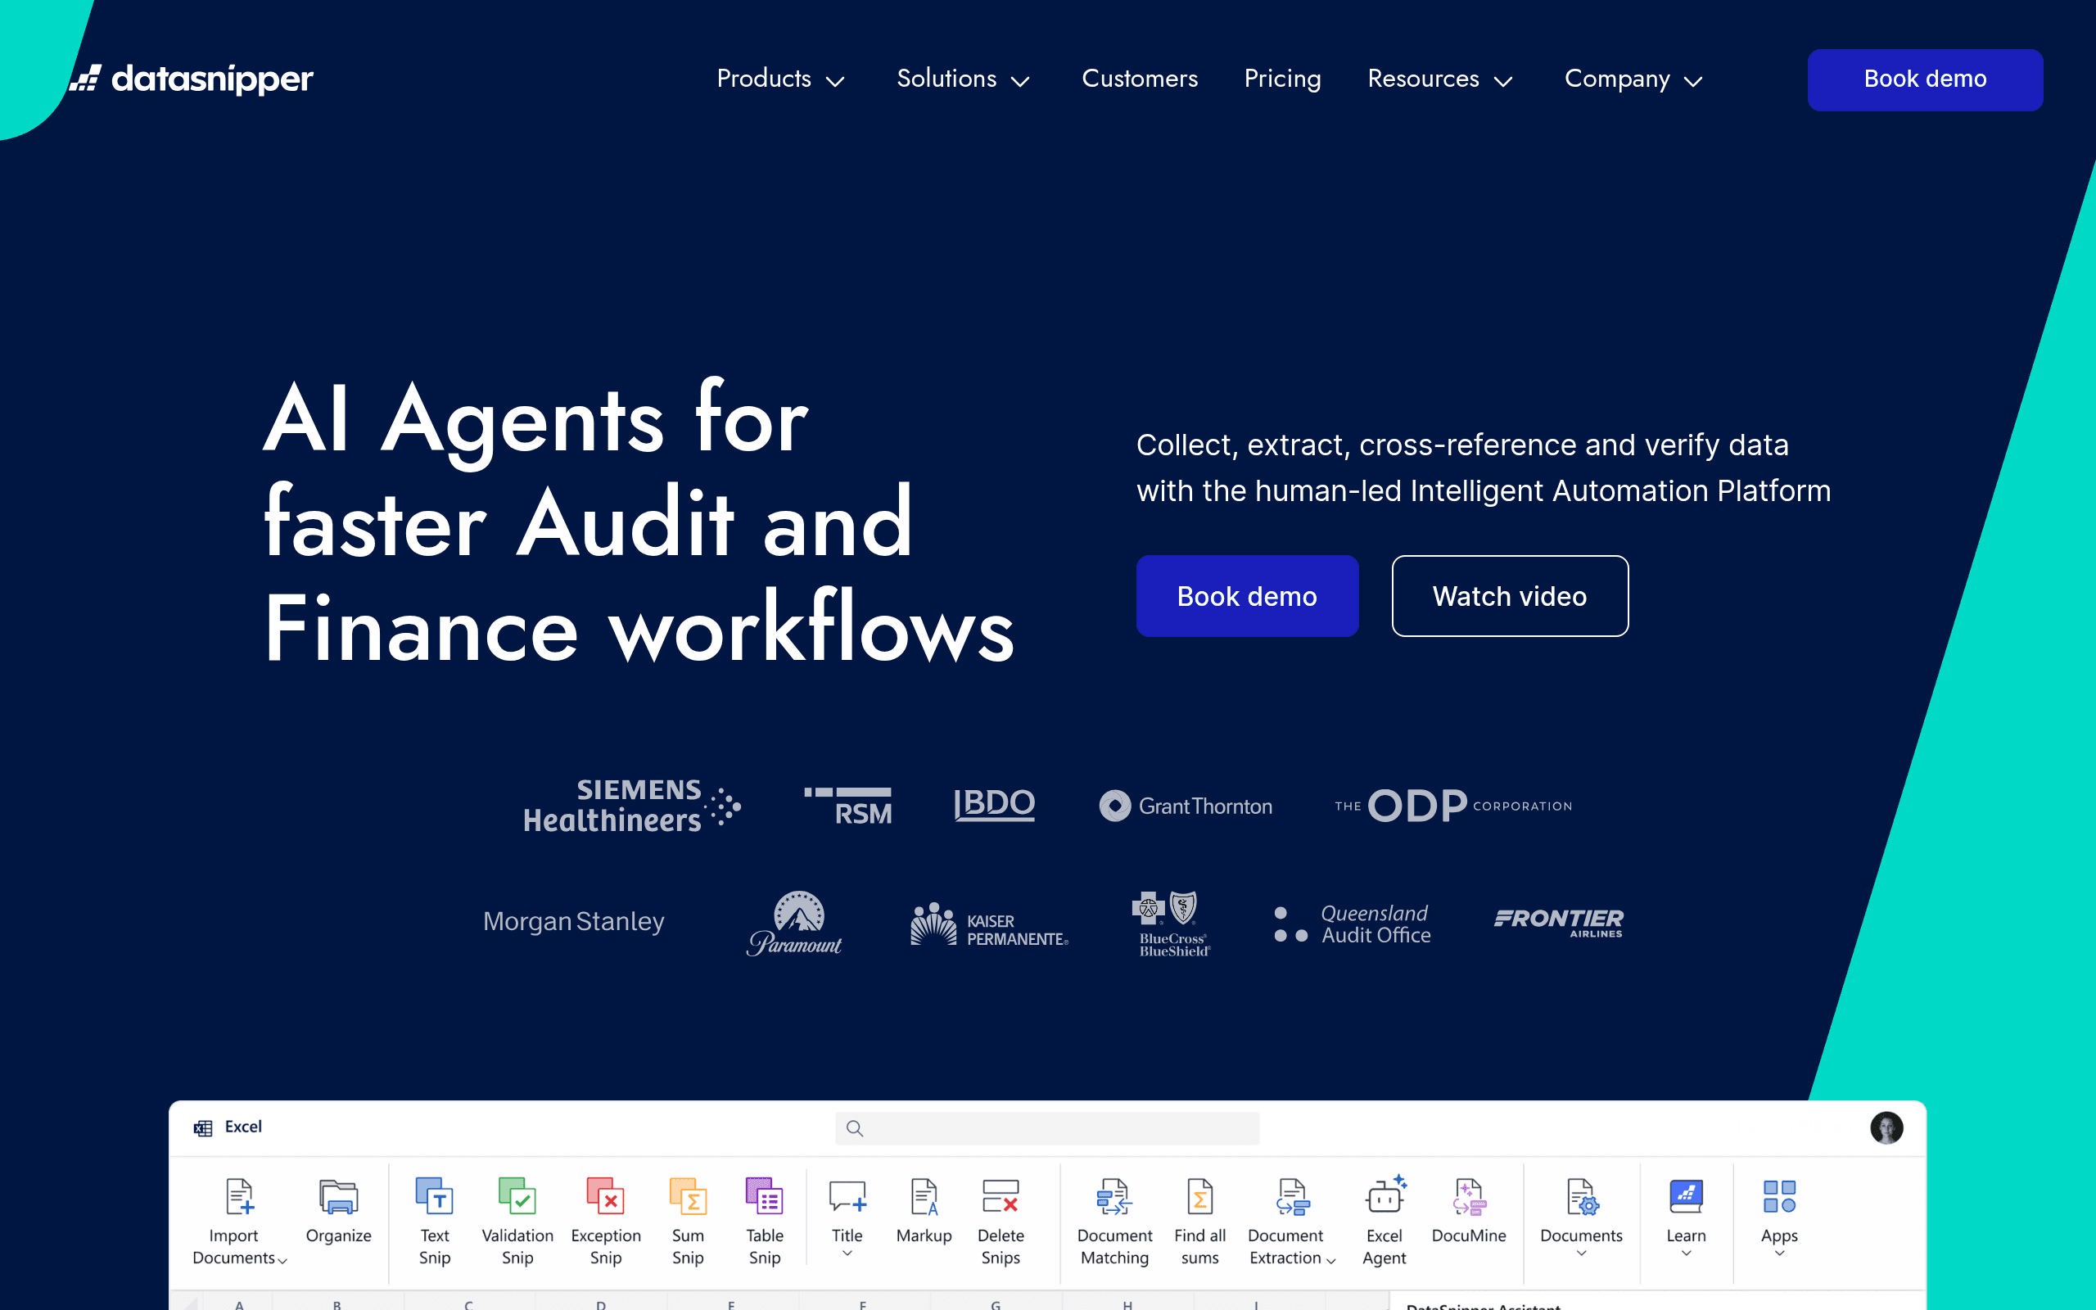
Task: Click the 'Collect, extract, cross-reference' subtitle text
Action: (x=1483, y=468)
